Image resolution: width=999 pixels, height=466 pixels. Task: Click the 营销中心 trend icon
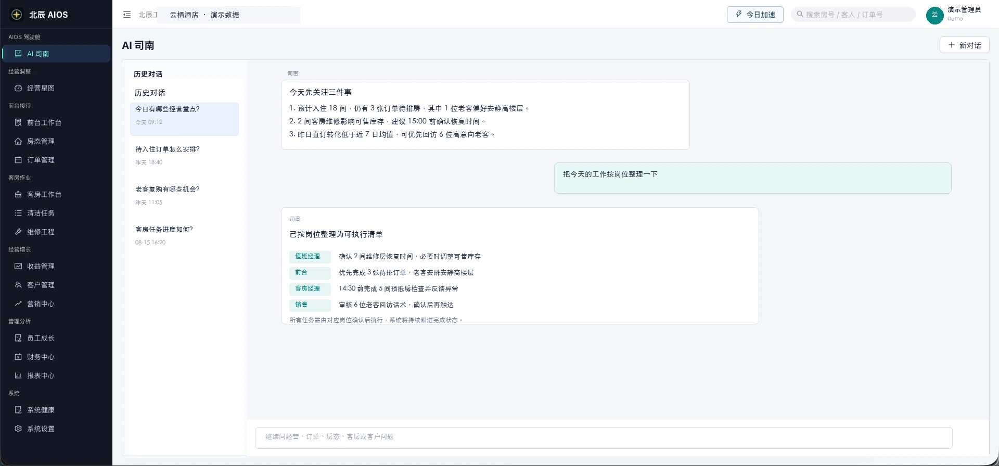coord(18,304)
